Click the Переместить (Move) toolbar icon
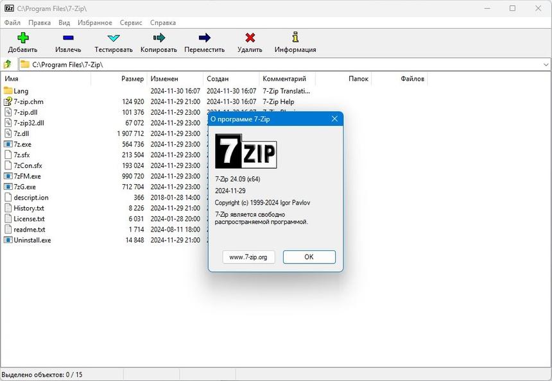Image resolution: width=552 pixels, height=381 pixels. point(204,38)
